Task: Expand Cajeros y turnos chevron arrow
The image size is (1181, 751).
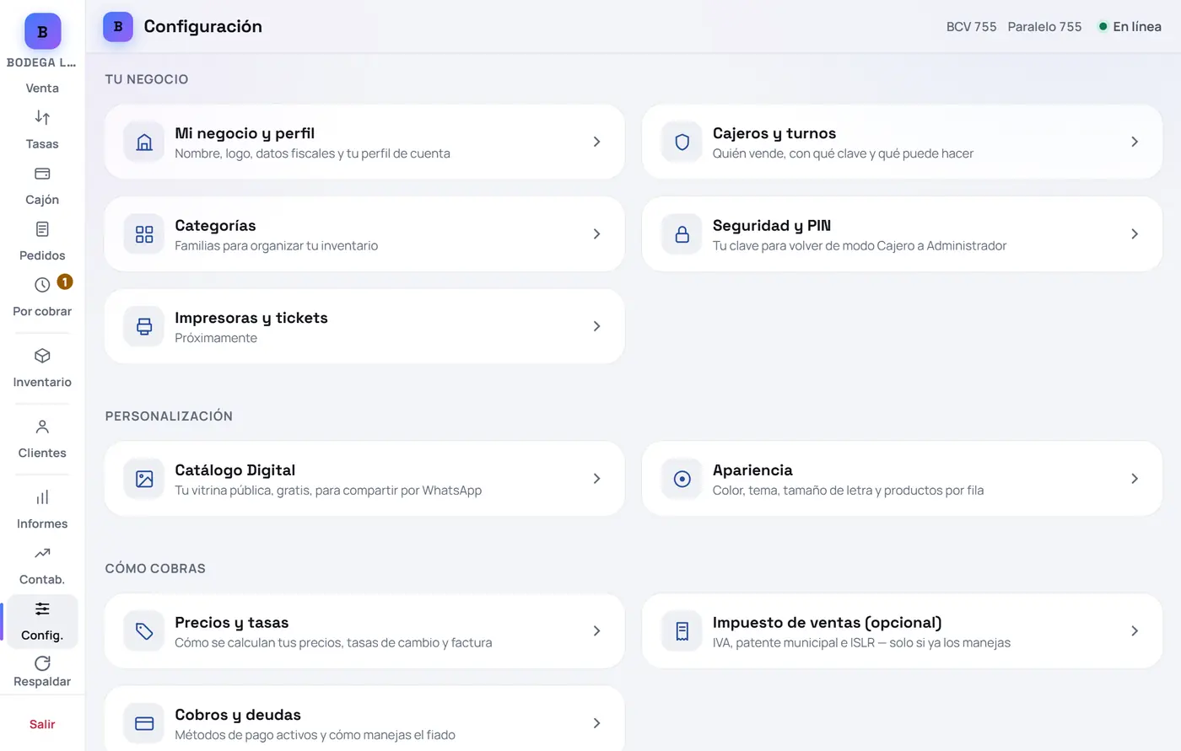Action: [x=1135, y=142]
